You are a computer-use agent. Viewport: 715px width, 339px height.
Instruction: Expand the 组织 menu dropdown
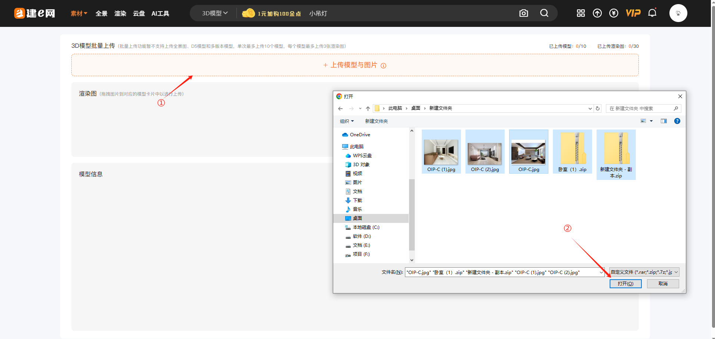pos(347,121)
